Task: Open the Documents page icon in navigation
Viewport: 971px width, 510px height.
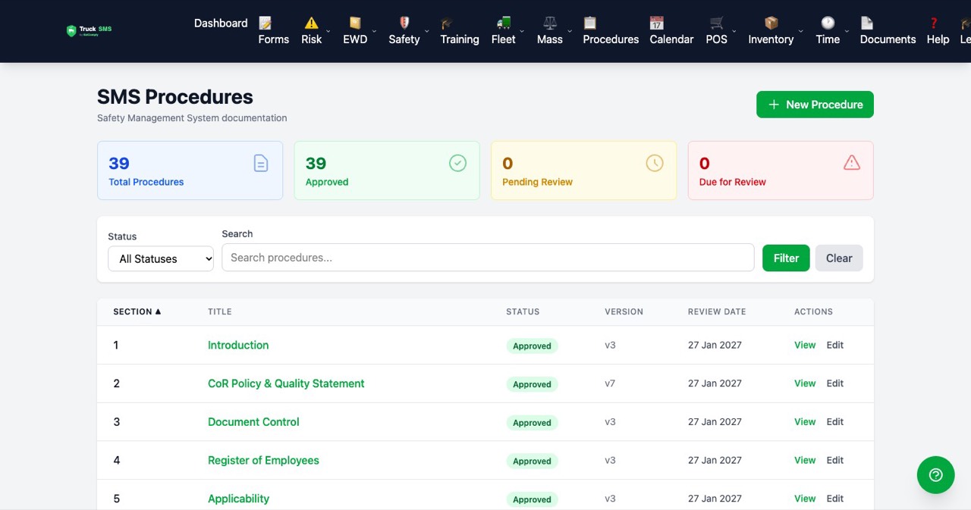Action: click(x=866, y=23)
